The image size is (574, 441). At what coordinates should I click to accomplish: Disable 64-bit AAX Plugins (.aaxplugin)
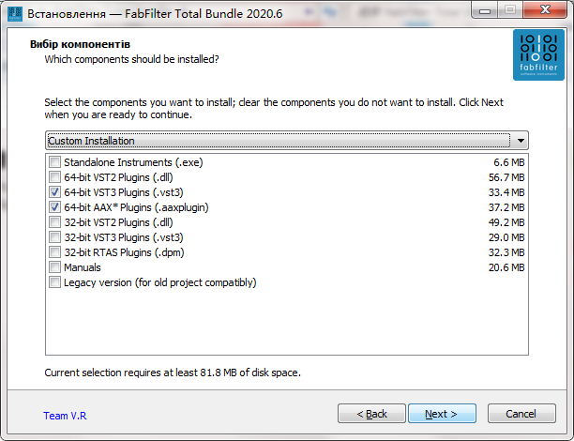pyautogui.click(x=54, y=207)
